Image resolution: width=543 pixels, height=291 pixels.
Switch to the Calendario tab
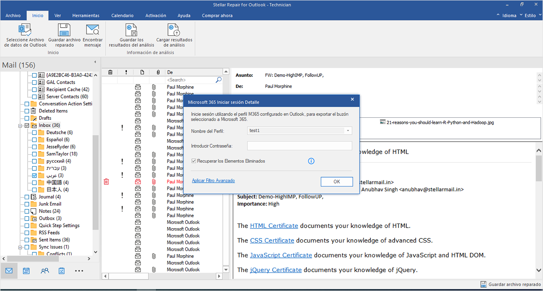point(122,16)
